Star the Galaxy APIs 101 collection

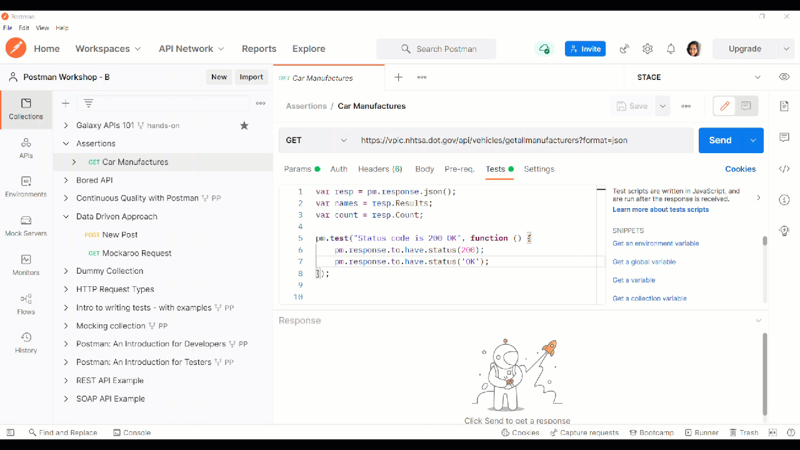[x=244, y=126]
